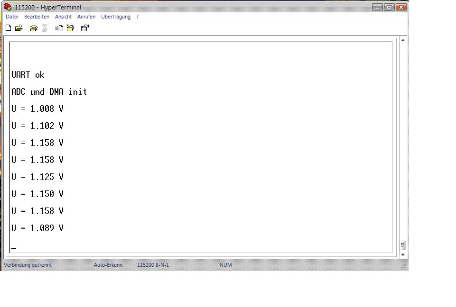
Task: Click the vertical scrollbar thumb
Action: [x=403, y=245]
